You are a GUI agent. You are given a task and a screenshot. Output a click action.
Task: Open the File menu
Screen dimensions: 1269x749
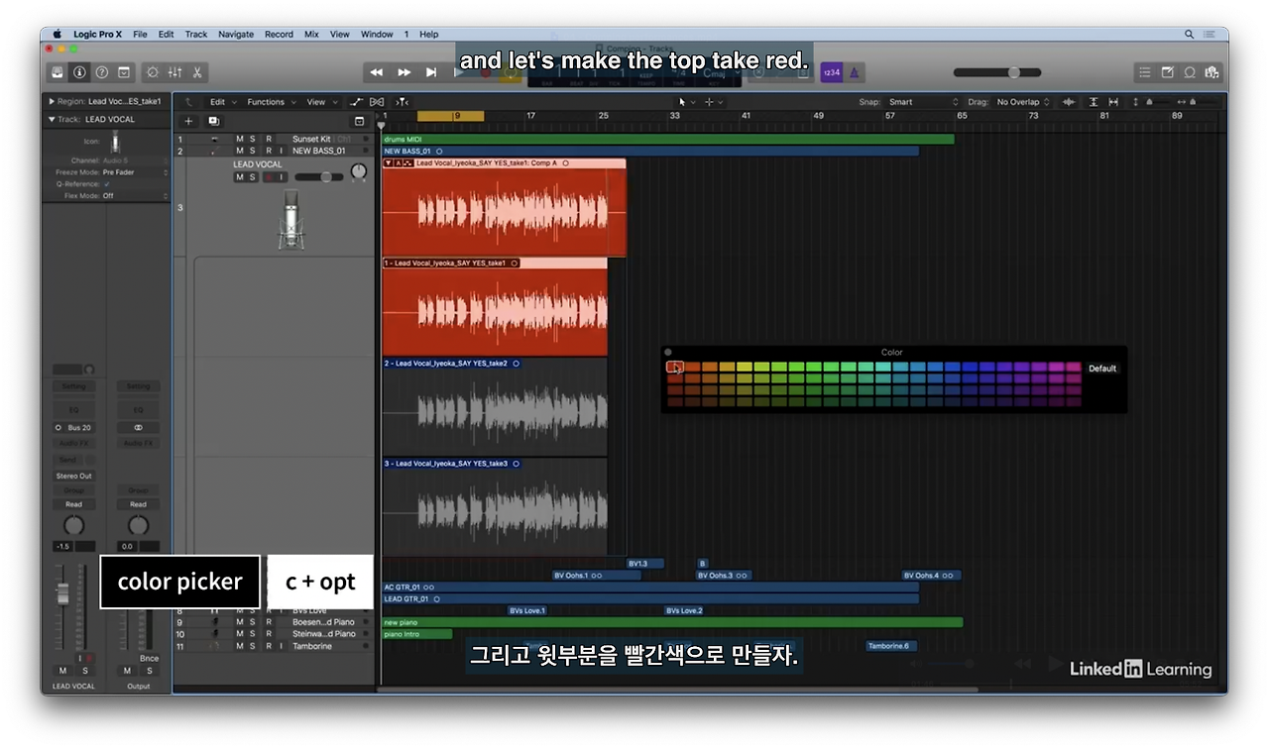[x=140, y=34]
